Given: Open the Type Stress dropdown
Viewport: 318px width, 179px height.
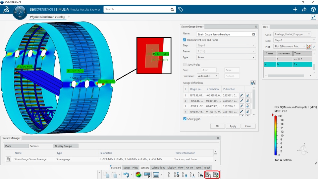Looking at the screenshot, I should pos(226,57).
